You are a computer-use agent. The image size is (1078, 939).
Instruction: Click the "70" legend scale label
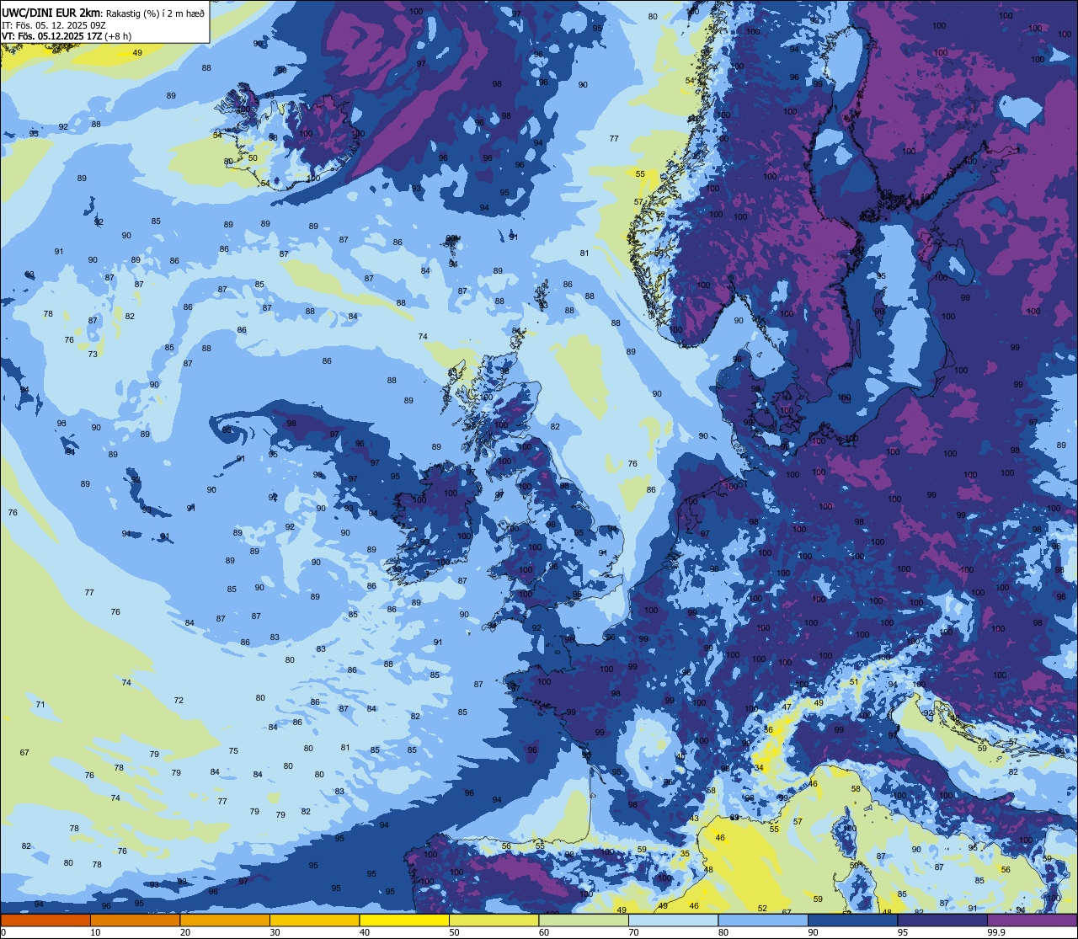[634, 932]
